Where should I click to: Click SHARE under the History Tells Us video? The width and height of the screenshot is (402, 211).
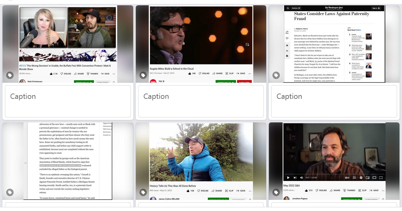pos(217,191)
